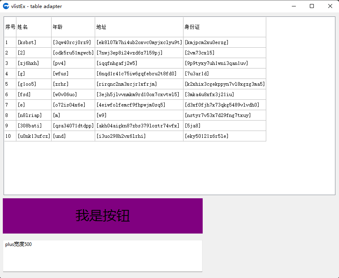Select the [g] name cell in row 4

click(x=34, y=73)
